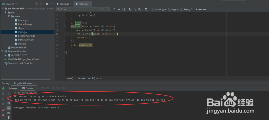Viewport: 269px width, 120px height.
Task: Stop the debug session
Action: pos(3,104)
